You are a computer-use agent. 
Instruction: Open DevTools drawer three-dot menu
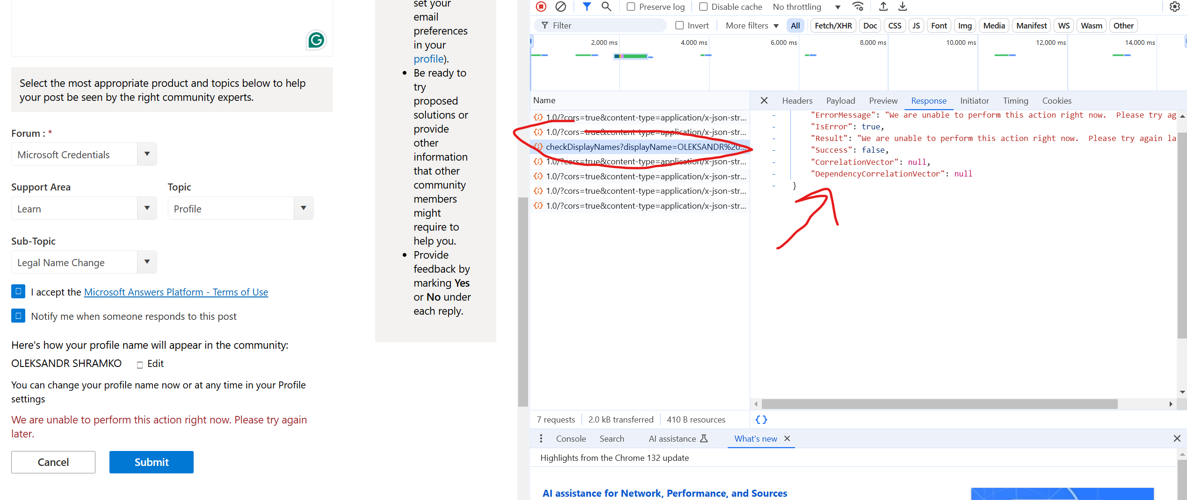pyautogui.click(x=541, y=438)
